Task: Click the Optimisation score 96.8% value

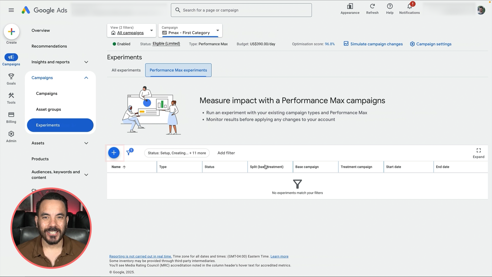Action: 330,44
